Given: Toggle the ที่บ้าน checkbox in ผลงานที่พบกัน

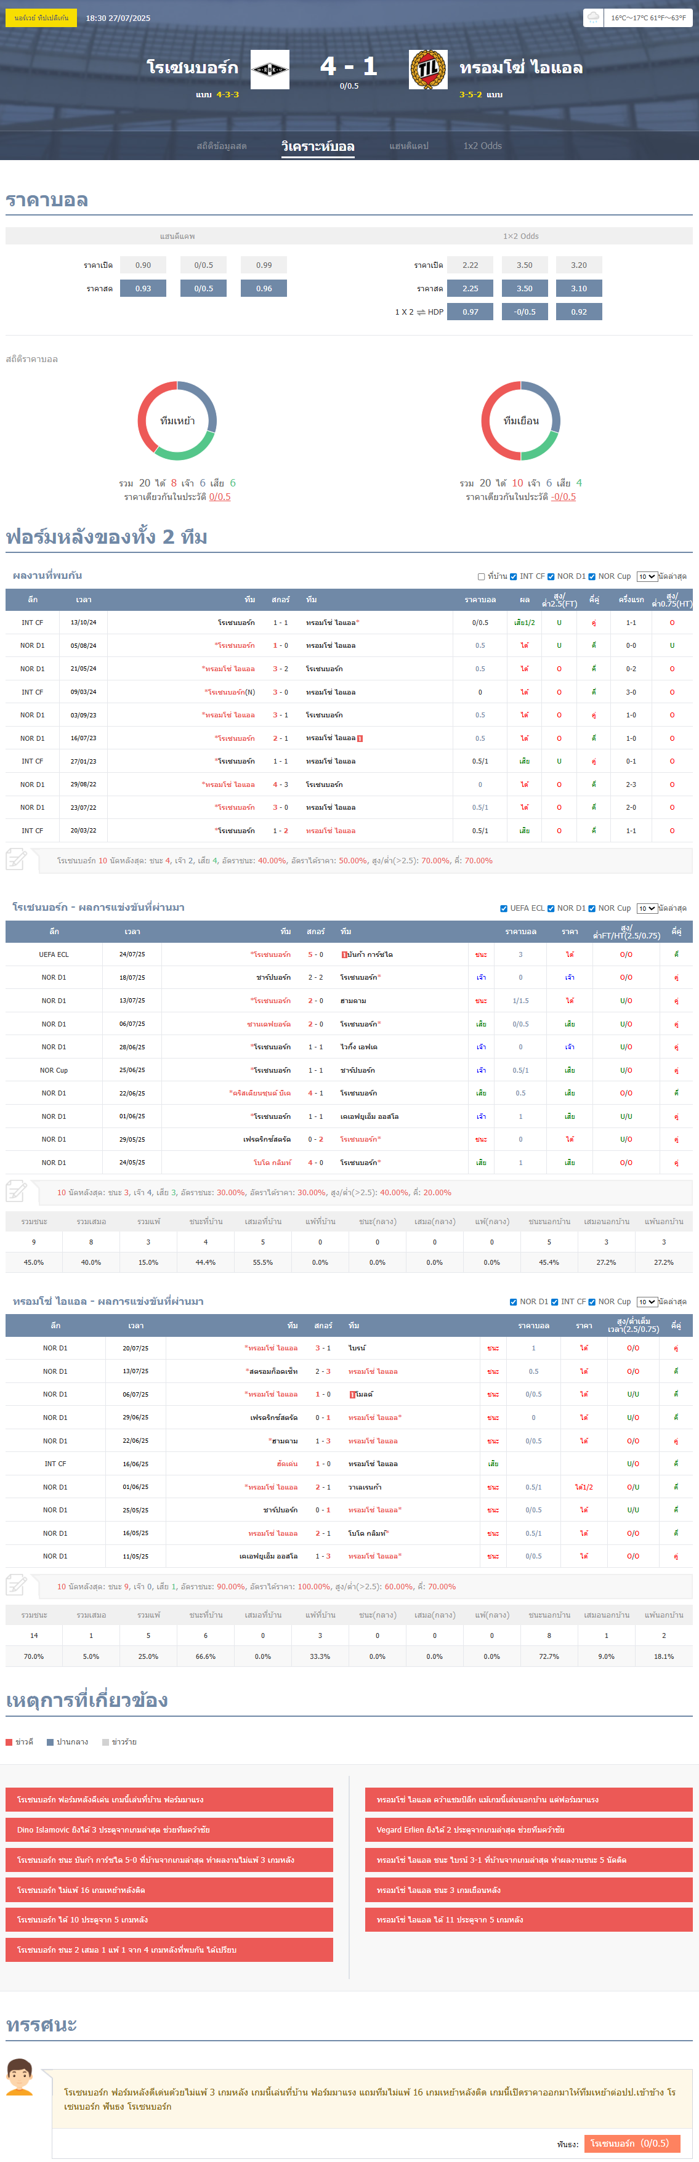Looking at the screenshot, I should coord(481,576).
